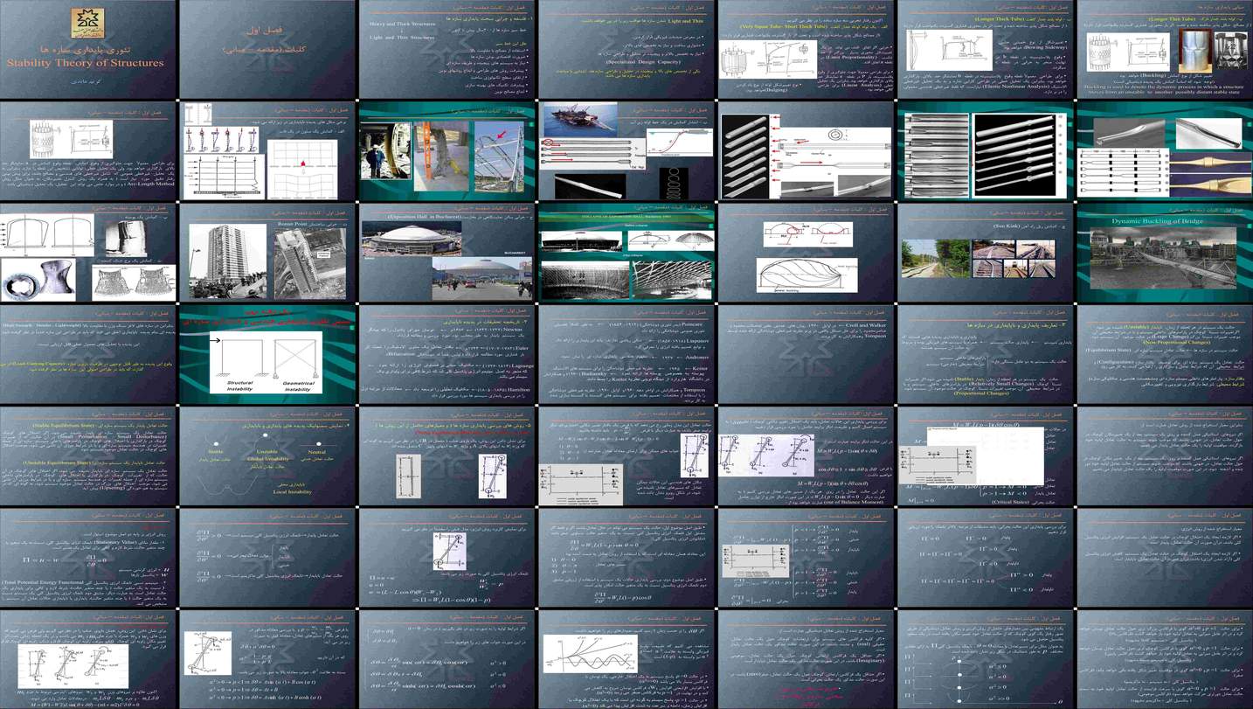1253x709 pixels.
Task: Select the Structural and Geometrical Instability slide
Action: coord(267,354)
